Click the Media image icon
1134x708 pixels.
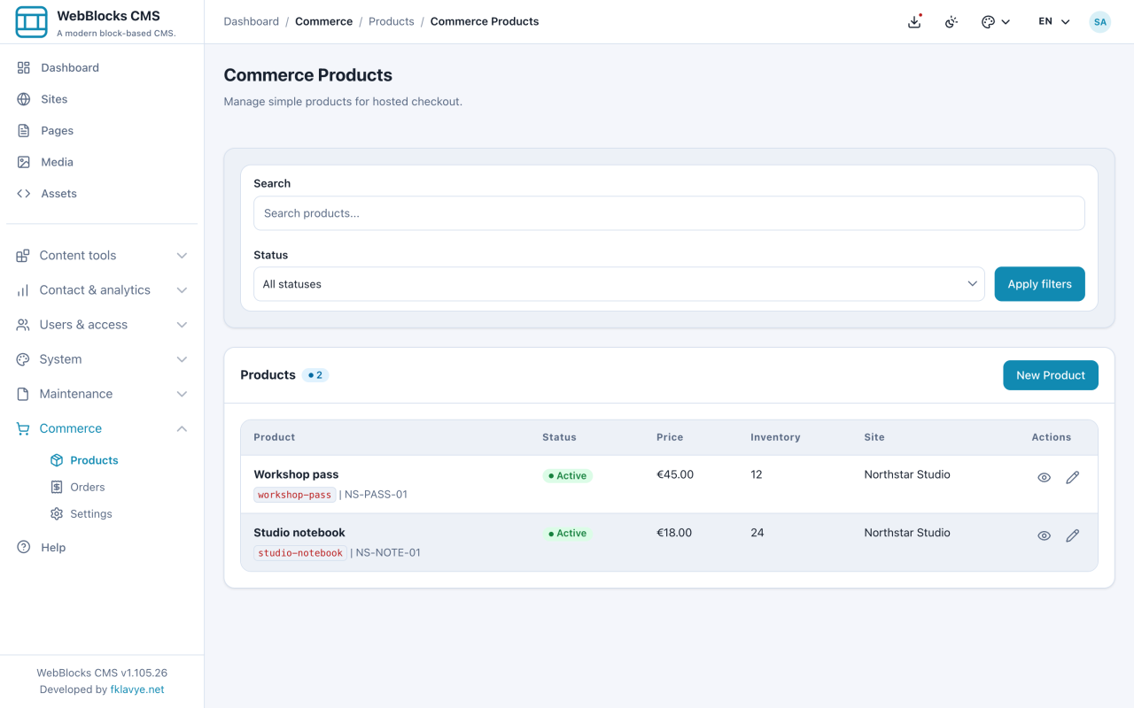24,162
